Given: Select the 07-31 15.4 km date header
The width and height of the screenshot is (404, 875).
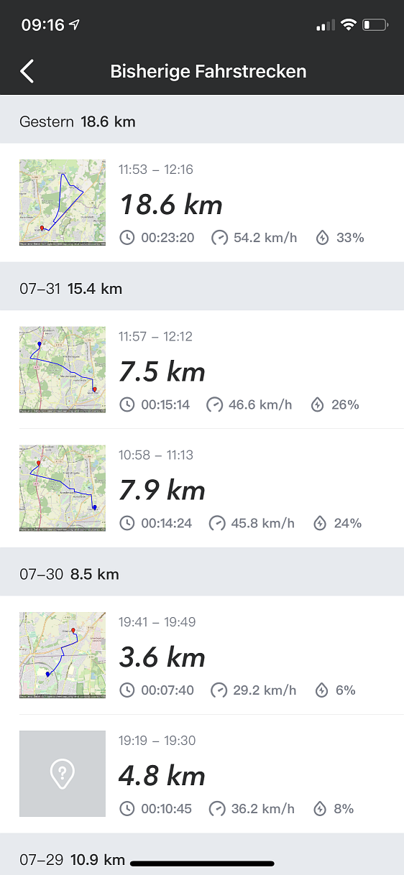Looking at the screenshot, I should point(202,289).
